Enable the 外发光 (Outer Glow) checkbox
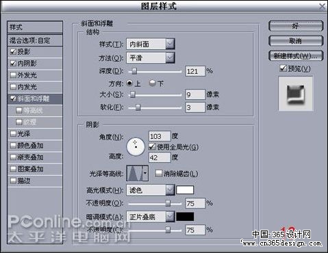Screen dimensions: 328x253 click(x=13, y=75)
